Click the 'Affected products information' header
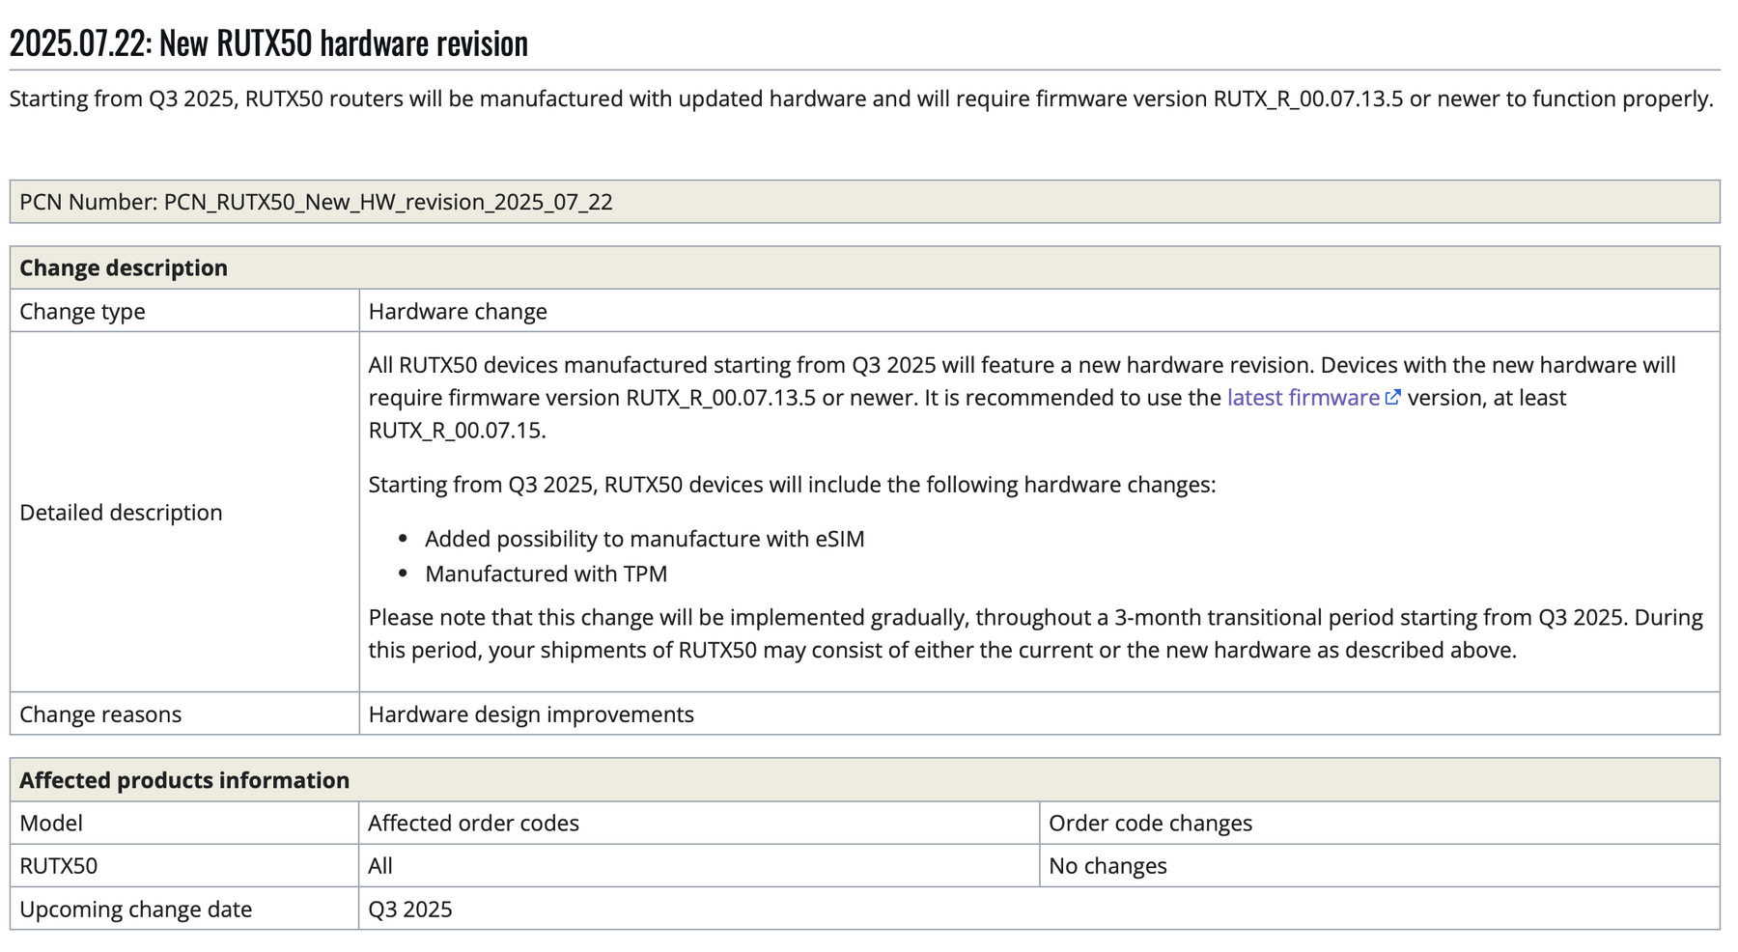The image size is (1738, 952). (864, 780)
